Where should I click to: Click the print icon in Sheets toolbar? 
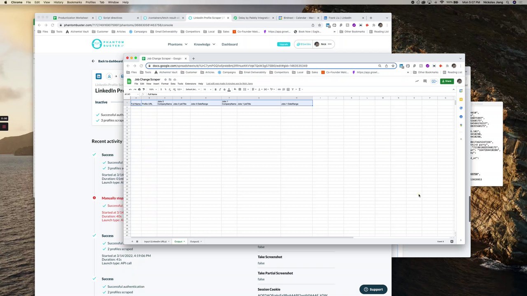[x=139, y=89]
